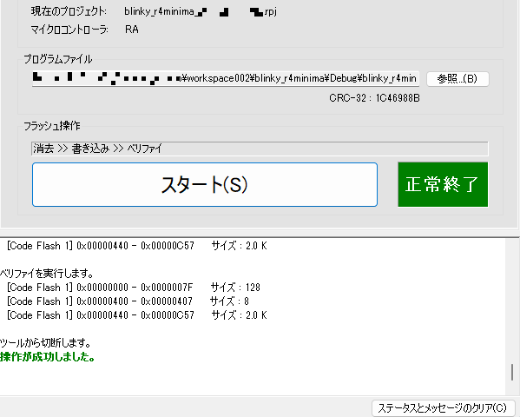520x417 pixels.
Task: Click the log area scrollbar thumb
Action: (x=511, y=372)
